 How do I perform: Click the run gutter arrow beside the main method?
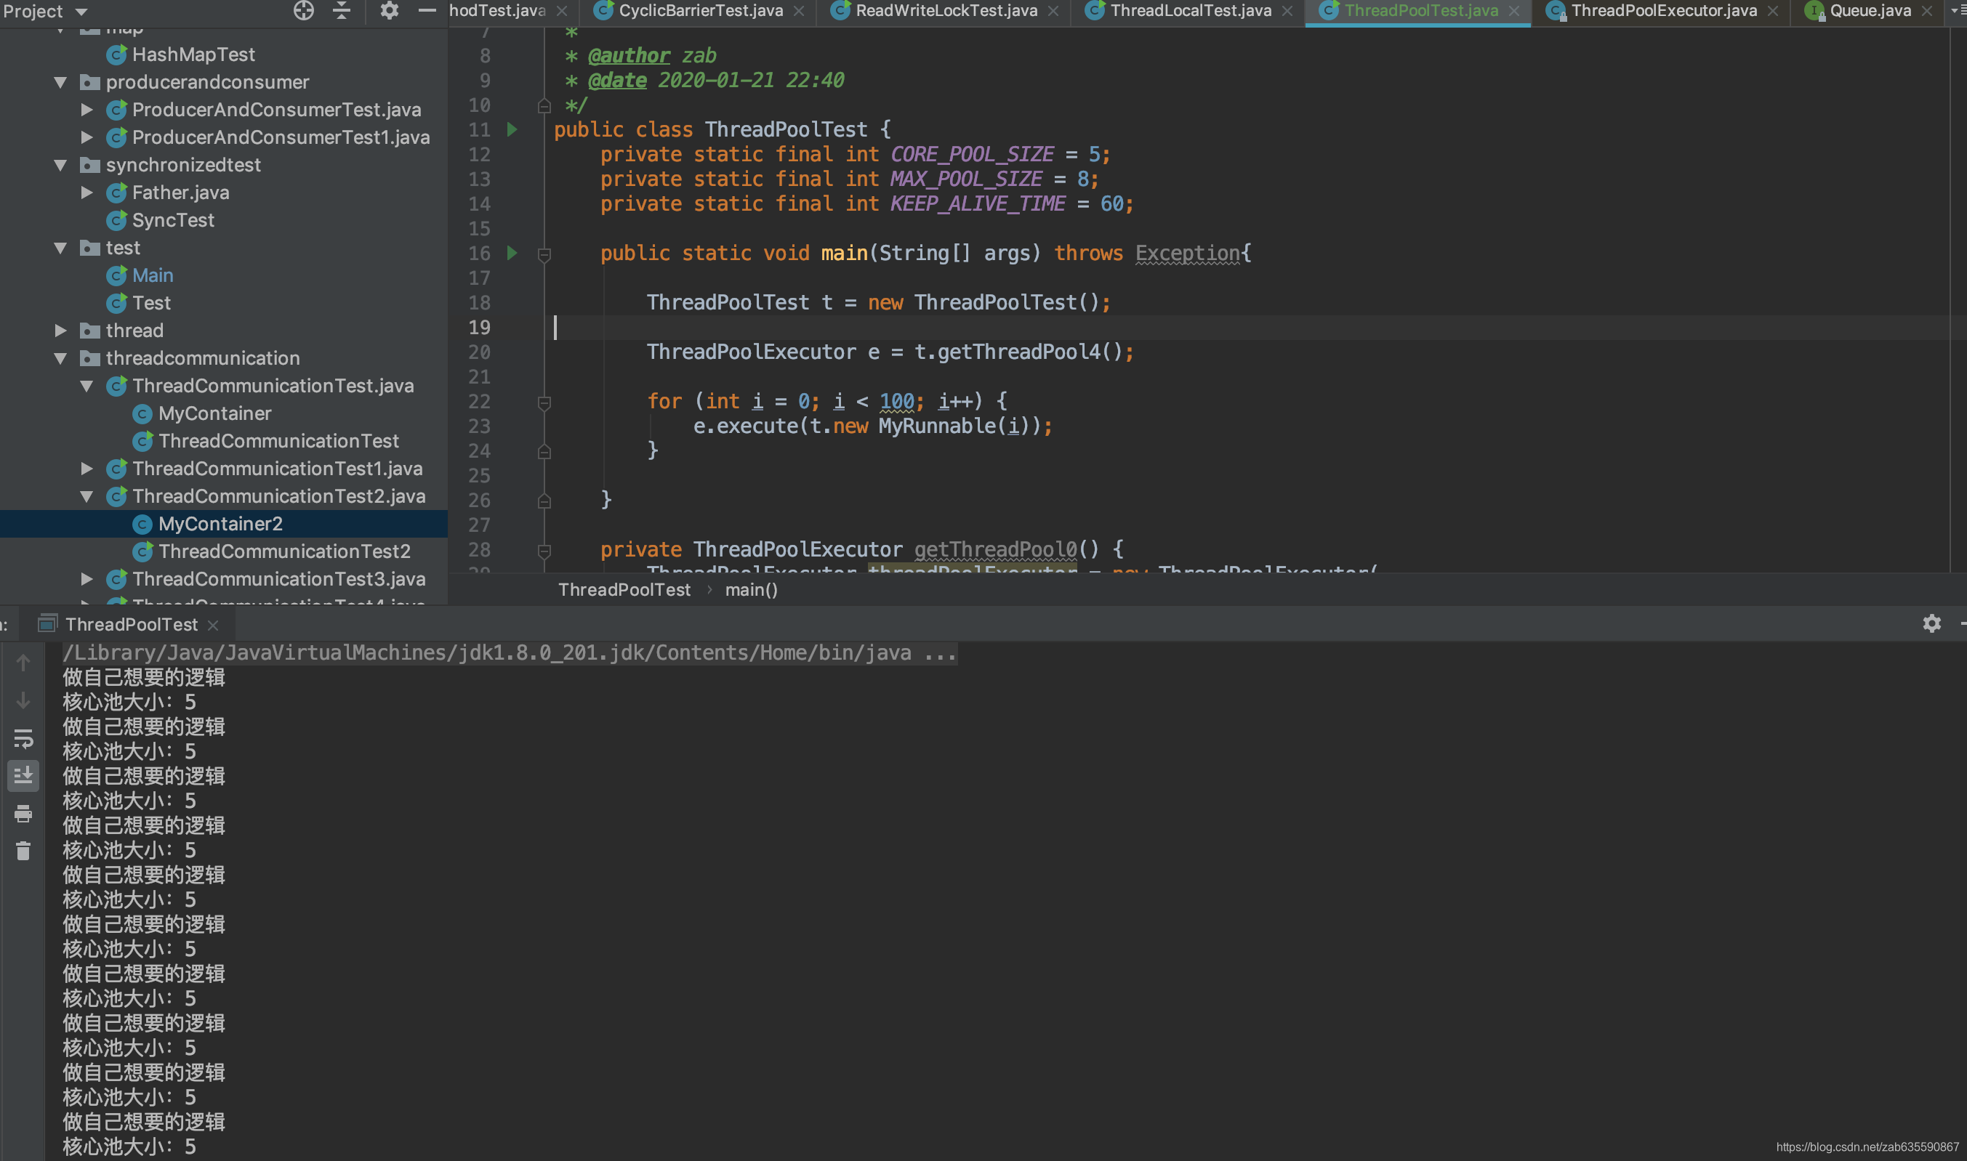[x=512, y=253]
